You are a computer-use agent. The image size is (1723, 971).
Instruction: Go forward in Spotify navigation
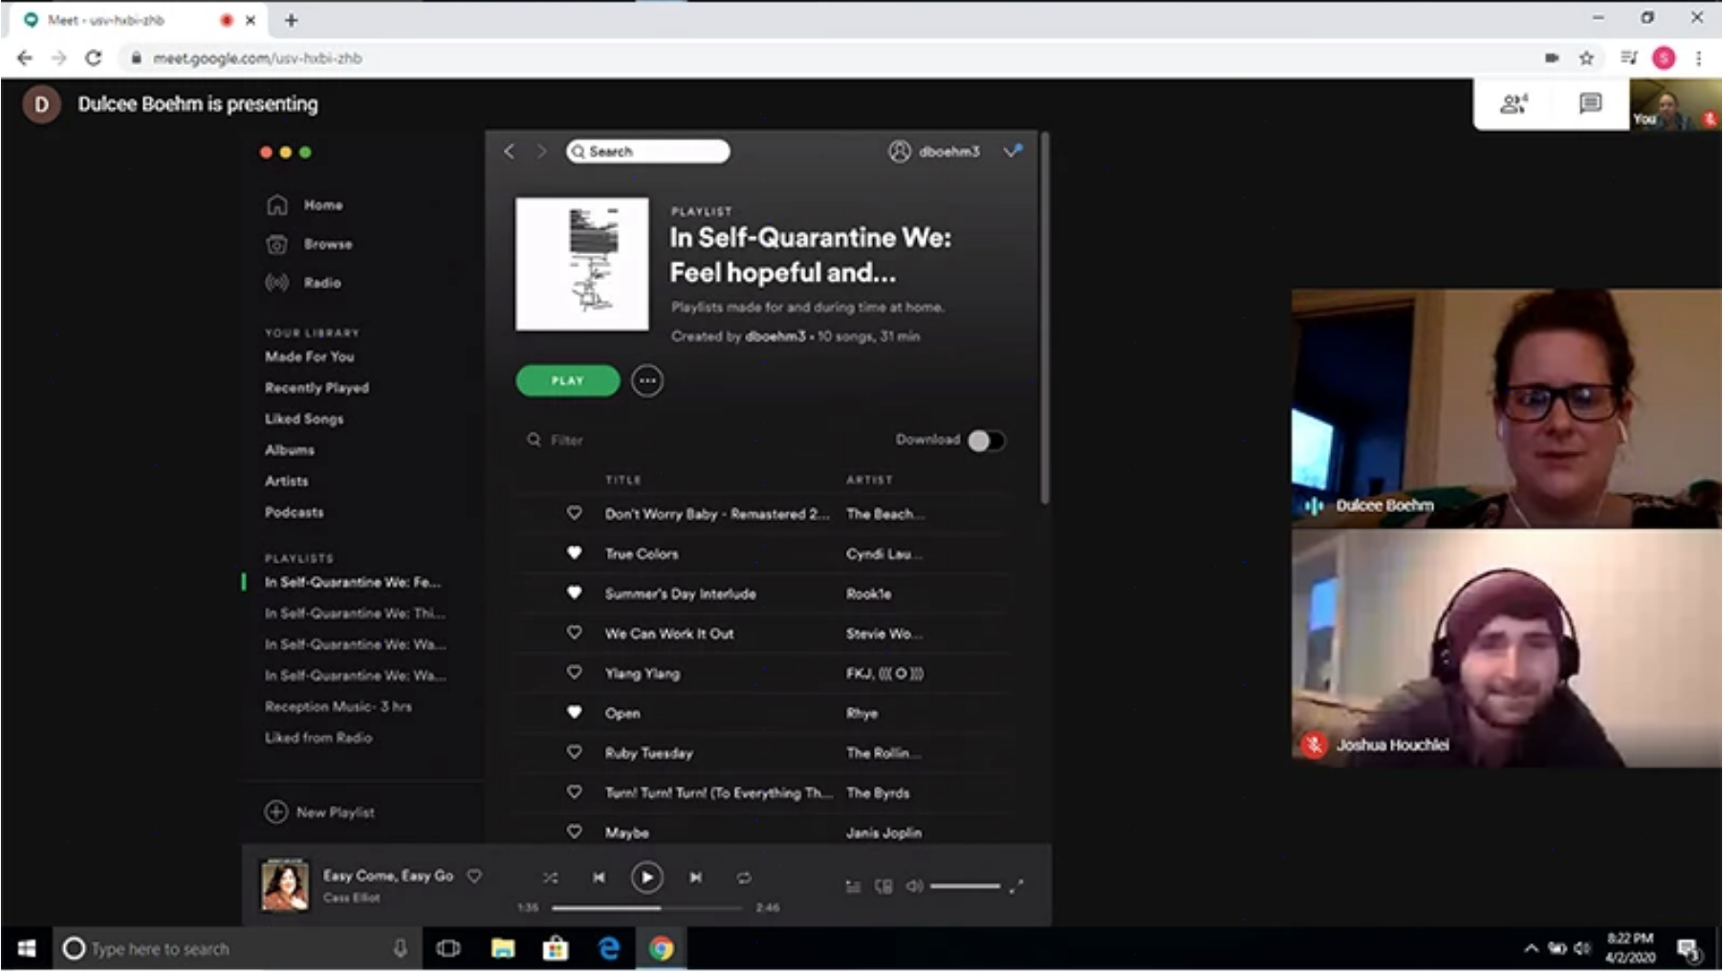pyautogui.click(x=541, y=151)
